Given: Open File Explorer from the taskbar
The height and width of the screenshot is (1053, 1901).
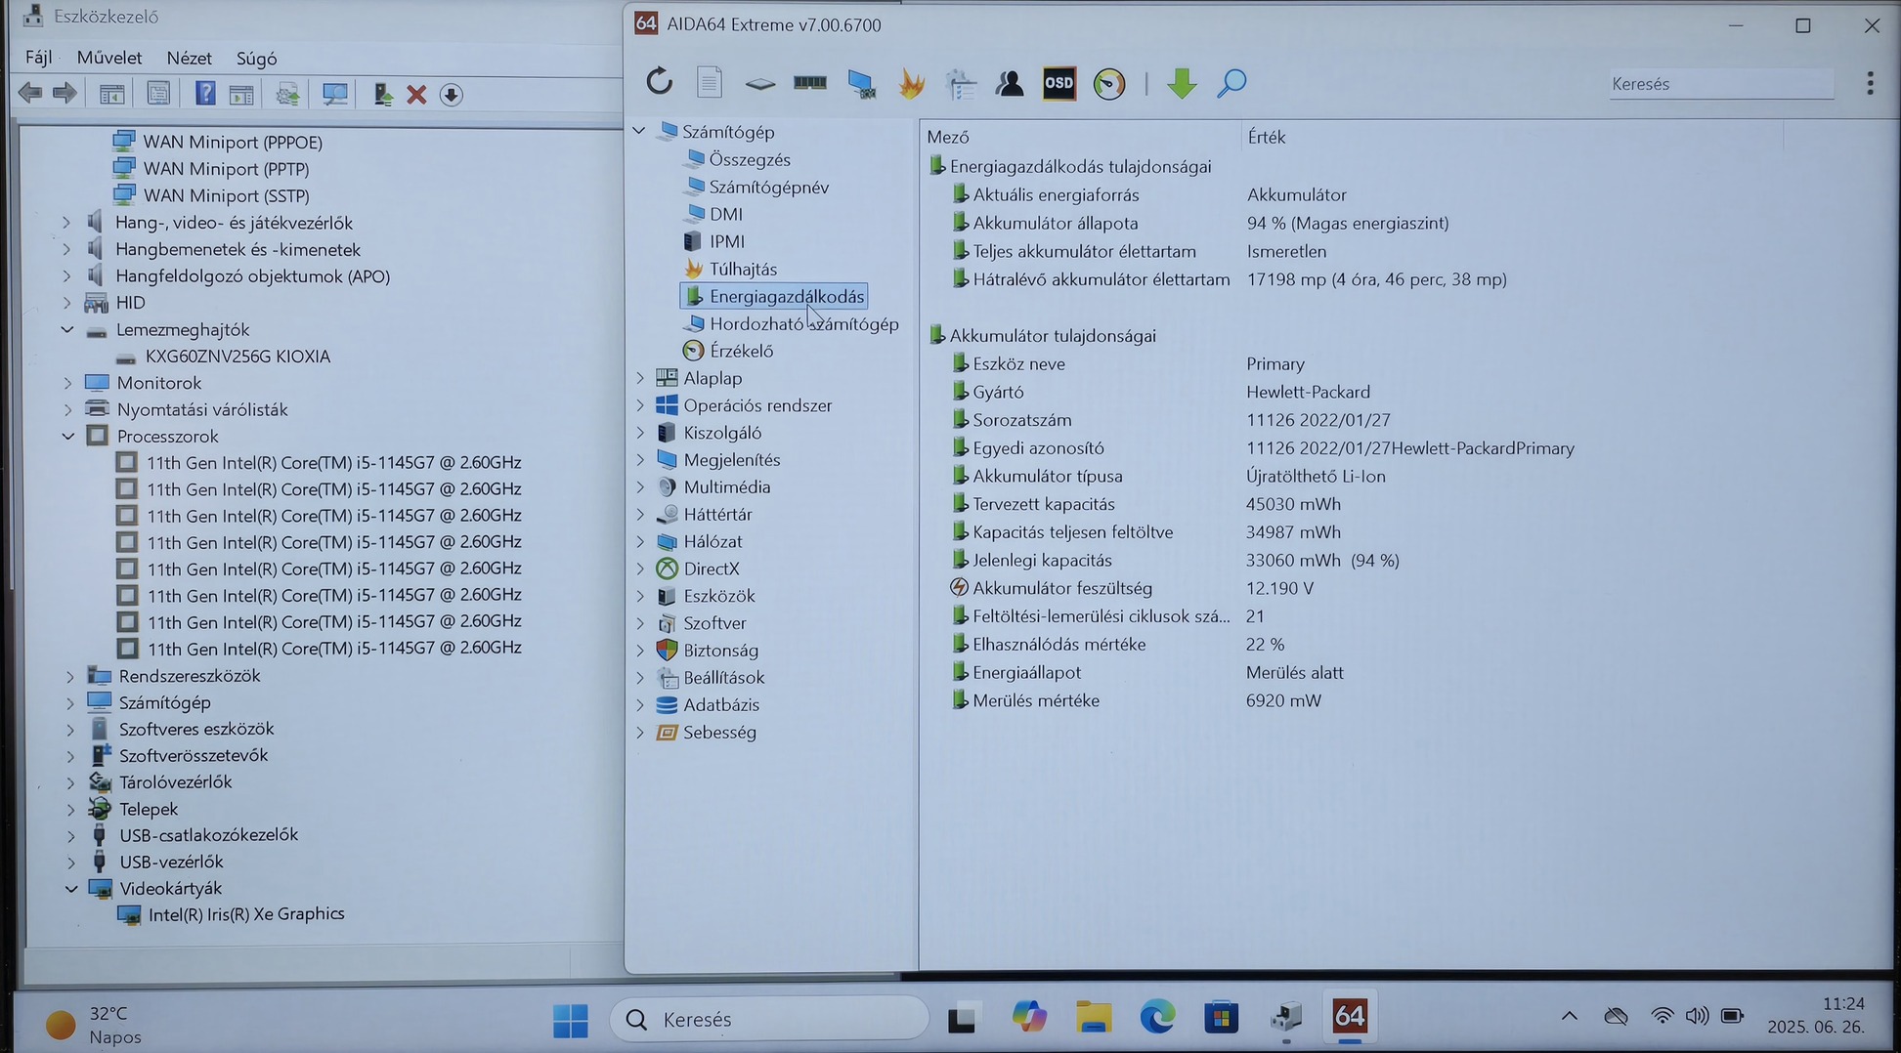Looking at the screenshot, I should 1094,1018.
